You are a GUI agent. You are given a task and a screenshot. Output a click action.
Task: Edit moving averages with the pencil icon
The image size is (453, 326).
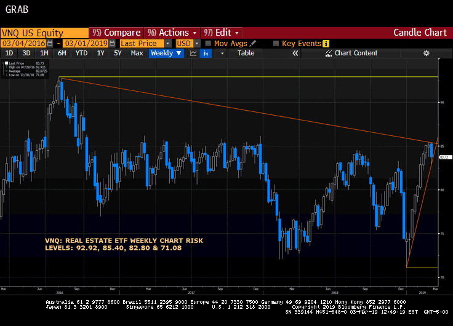(x=253, y=43)
